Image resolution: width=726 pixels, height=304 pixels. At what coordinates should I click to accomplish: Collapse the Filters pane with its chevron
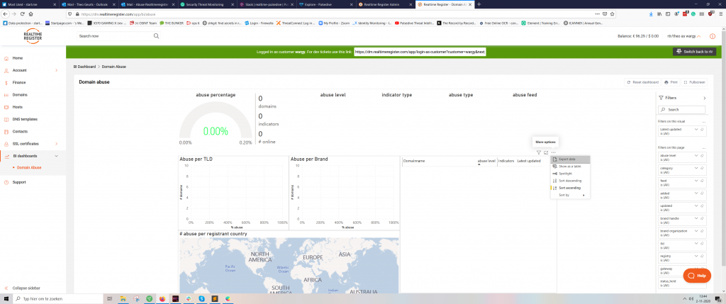pyautogui.click(x=704, y=98)
